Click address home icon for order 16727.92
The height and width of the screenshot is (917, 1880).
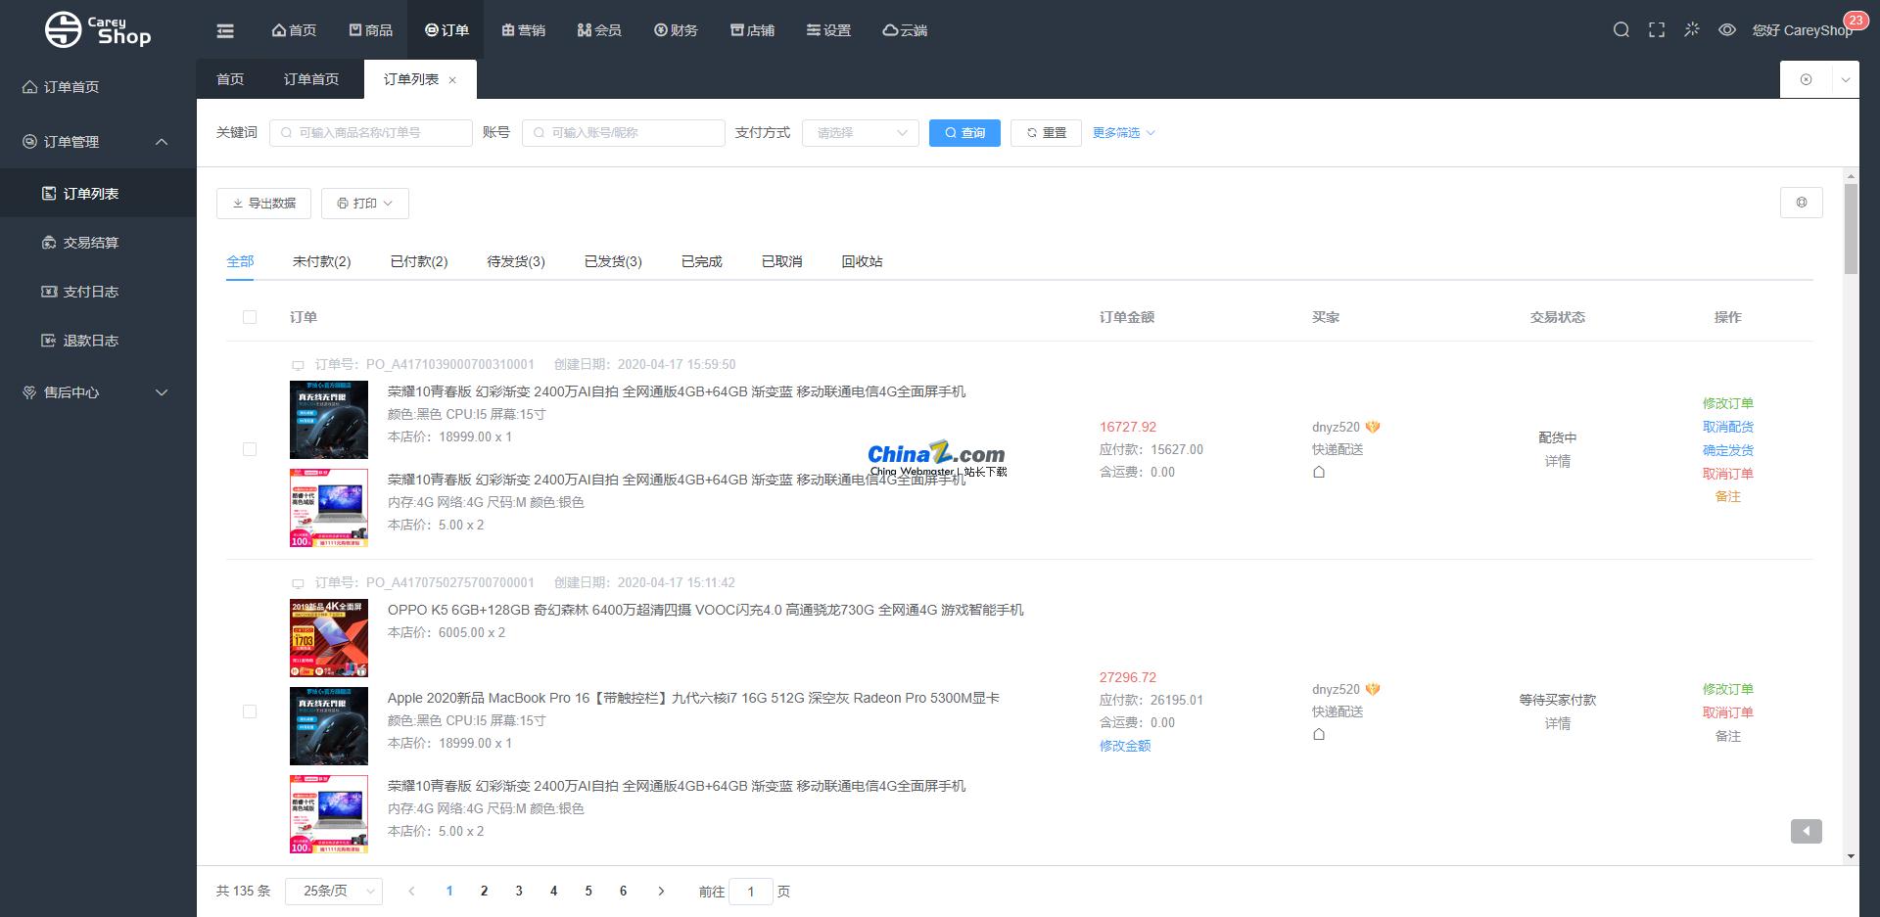point(1319,472)
